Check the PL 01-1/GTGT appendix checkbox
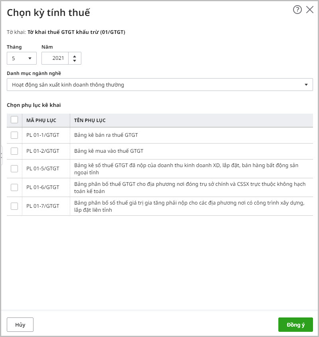The height and width of the screenshot is (337, 319). click(14, 135)
